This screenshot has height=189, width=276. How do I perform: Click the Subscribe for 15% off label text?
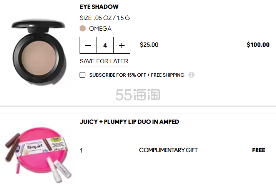[136, 75]
